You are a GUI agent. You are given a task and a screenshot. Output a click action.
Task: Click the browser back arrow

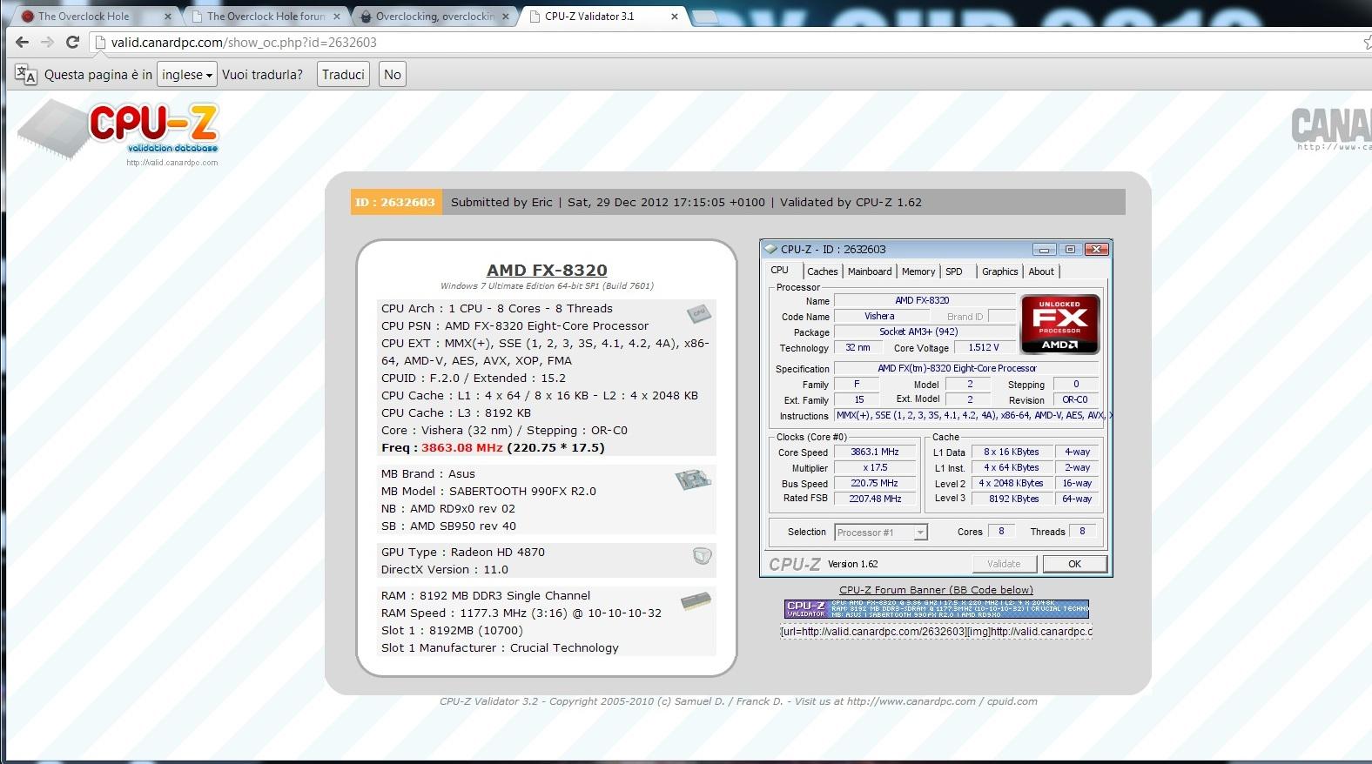click(22, 42)
